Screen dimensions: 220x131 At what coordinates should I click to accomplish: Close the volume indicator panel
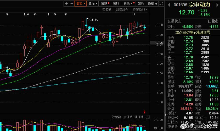[x=148, y=117]
